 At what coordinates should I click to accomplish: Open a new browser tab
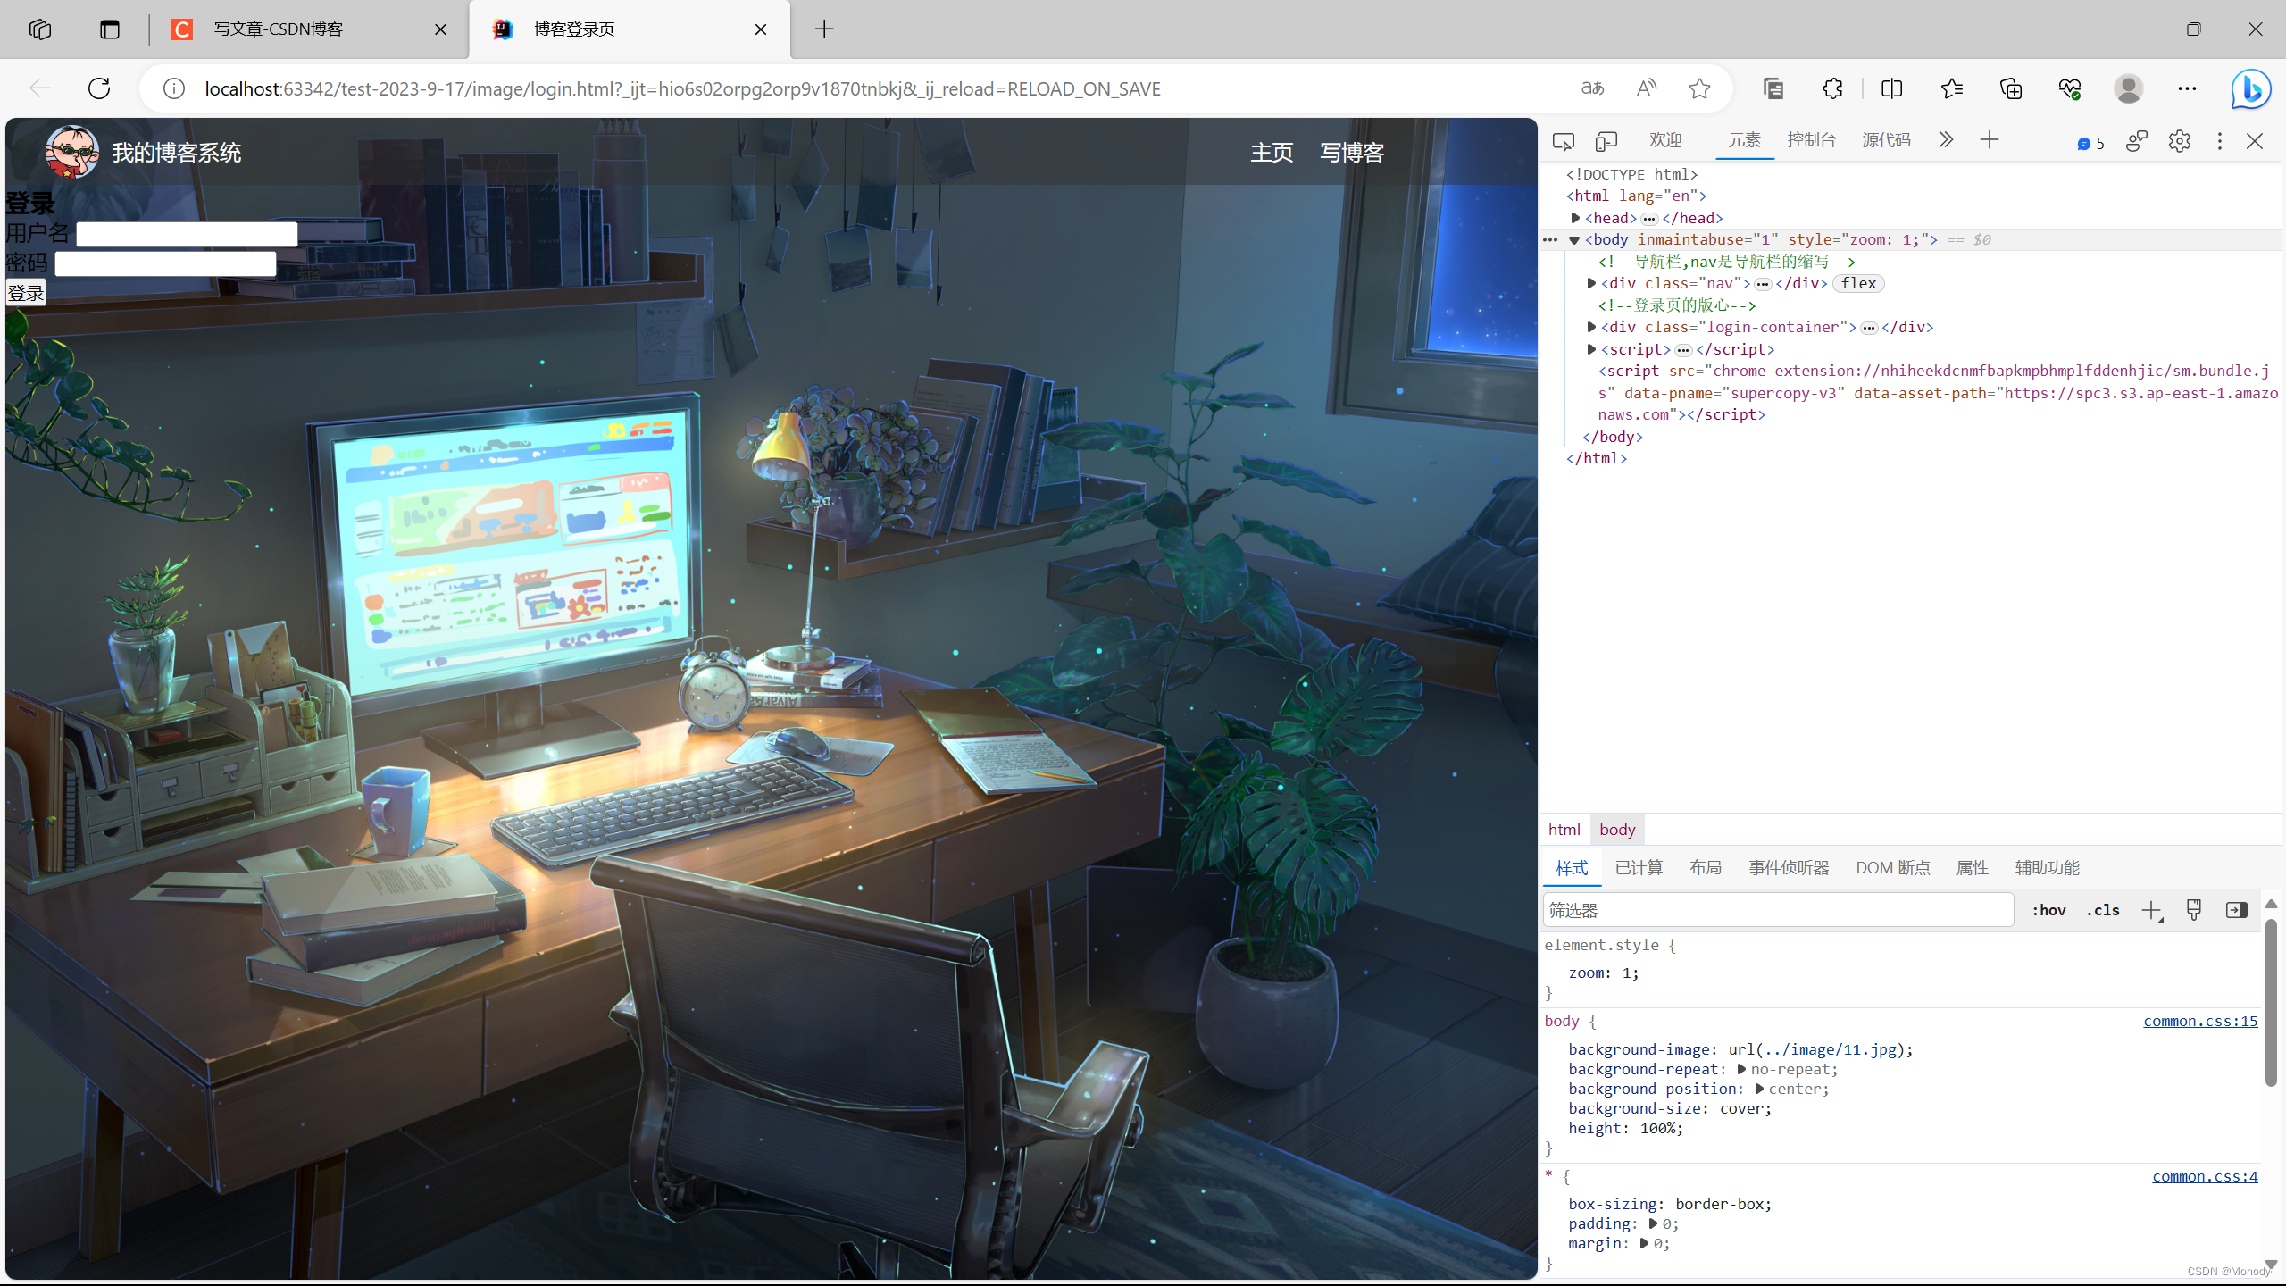(824, 29)
